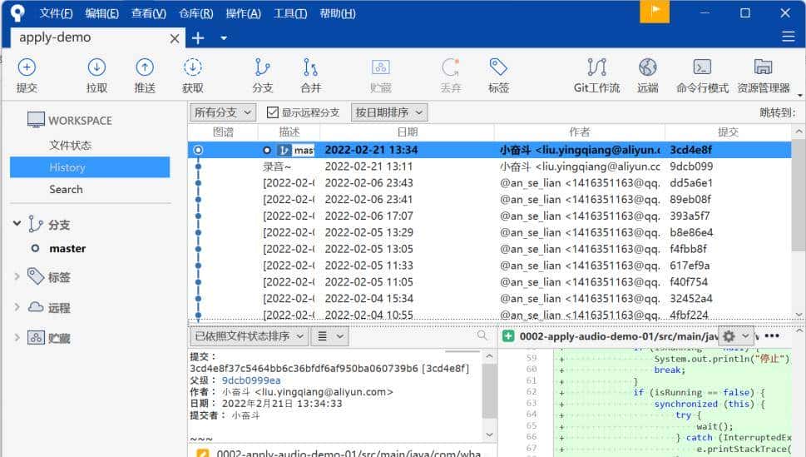
Task: Click the green added-file icon in diff header
Action: [x=508, y=336]
